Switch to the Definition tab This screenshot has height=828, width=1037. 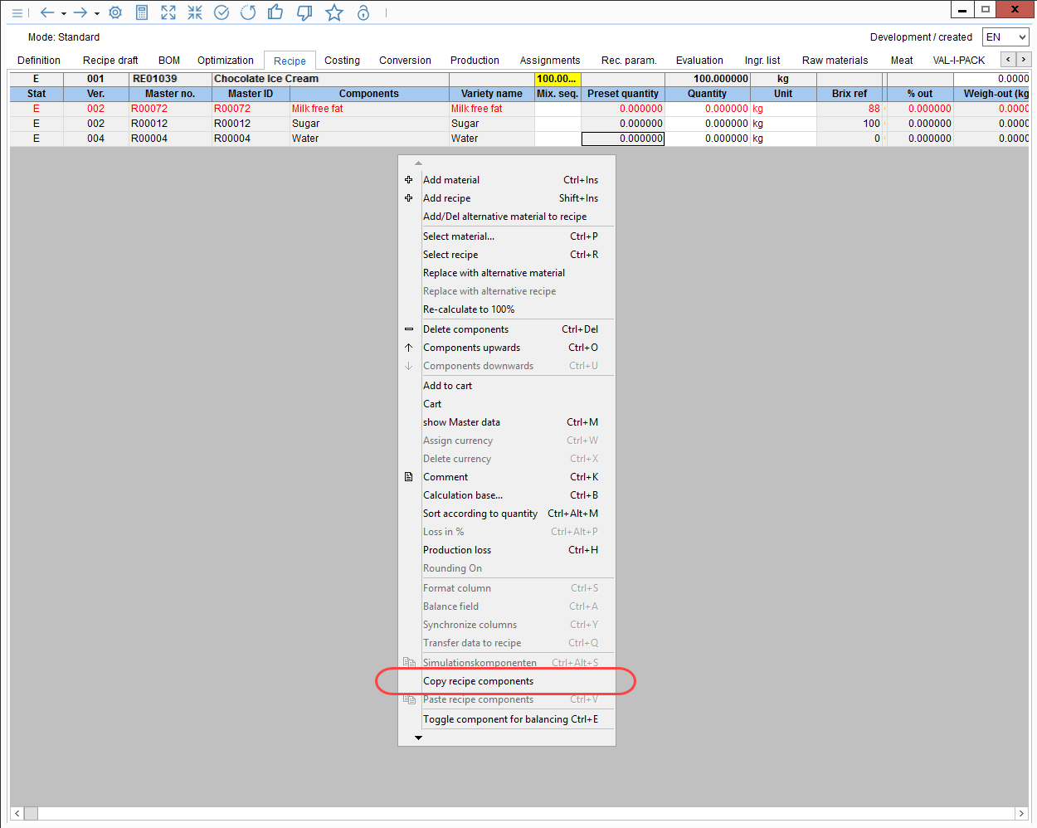[39, 61]
